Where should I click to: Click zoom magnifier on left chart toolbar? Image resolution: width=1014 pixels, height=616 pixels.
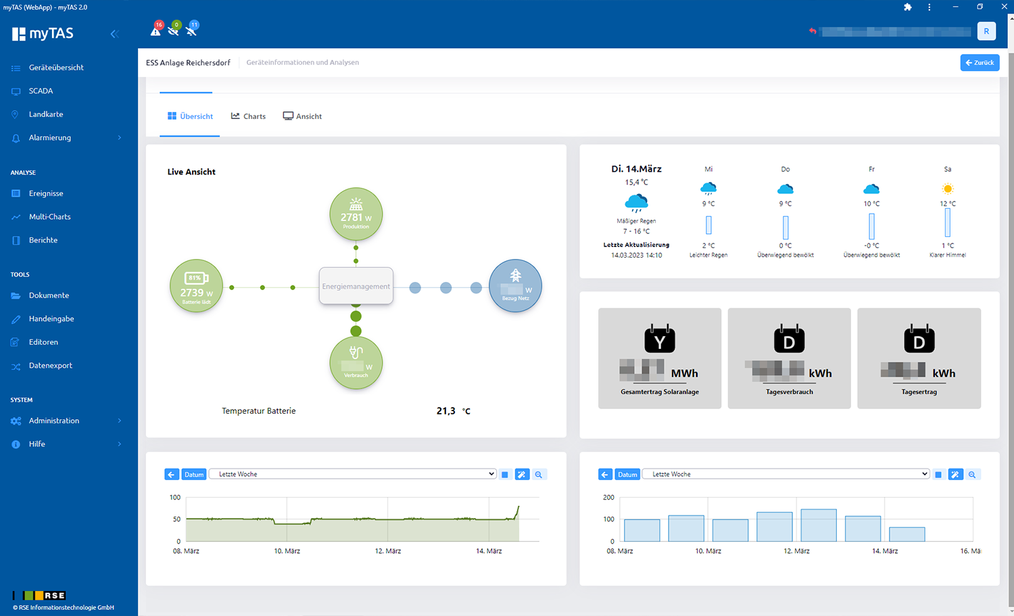point(539,475)
